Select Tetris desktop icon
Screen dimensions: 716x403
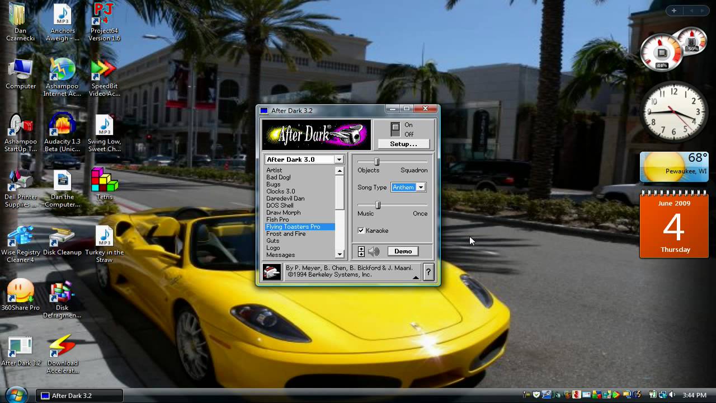coord(104,184)
